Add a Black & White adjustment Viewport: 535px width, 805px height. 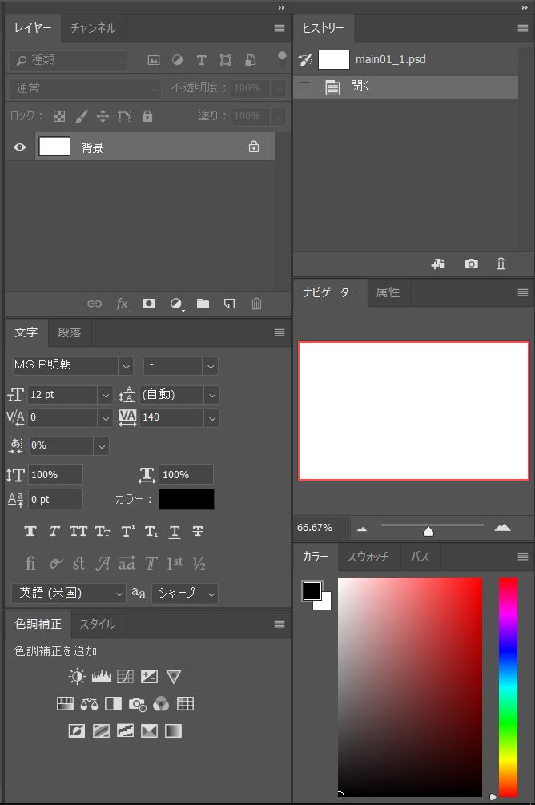[x=113, y=704]
